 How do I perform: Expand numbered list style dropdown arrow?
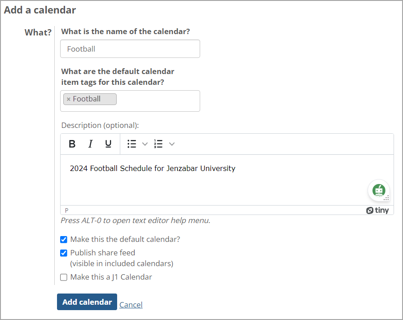click(171, 144)
